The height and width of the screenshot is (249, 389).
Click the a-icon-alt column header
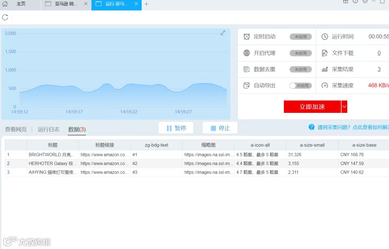click(x=260, y=145)
